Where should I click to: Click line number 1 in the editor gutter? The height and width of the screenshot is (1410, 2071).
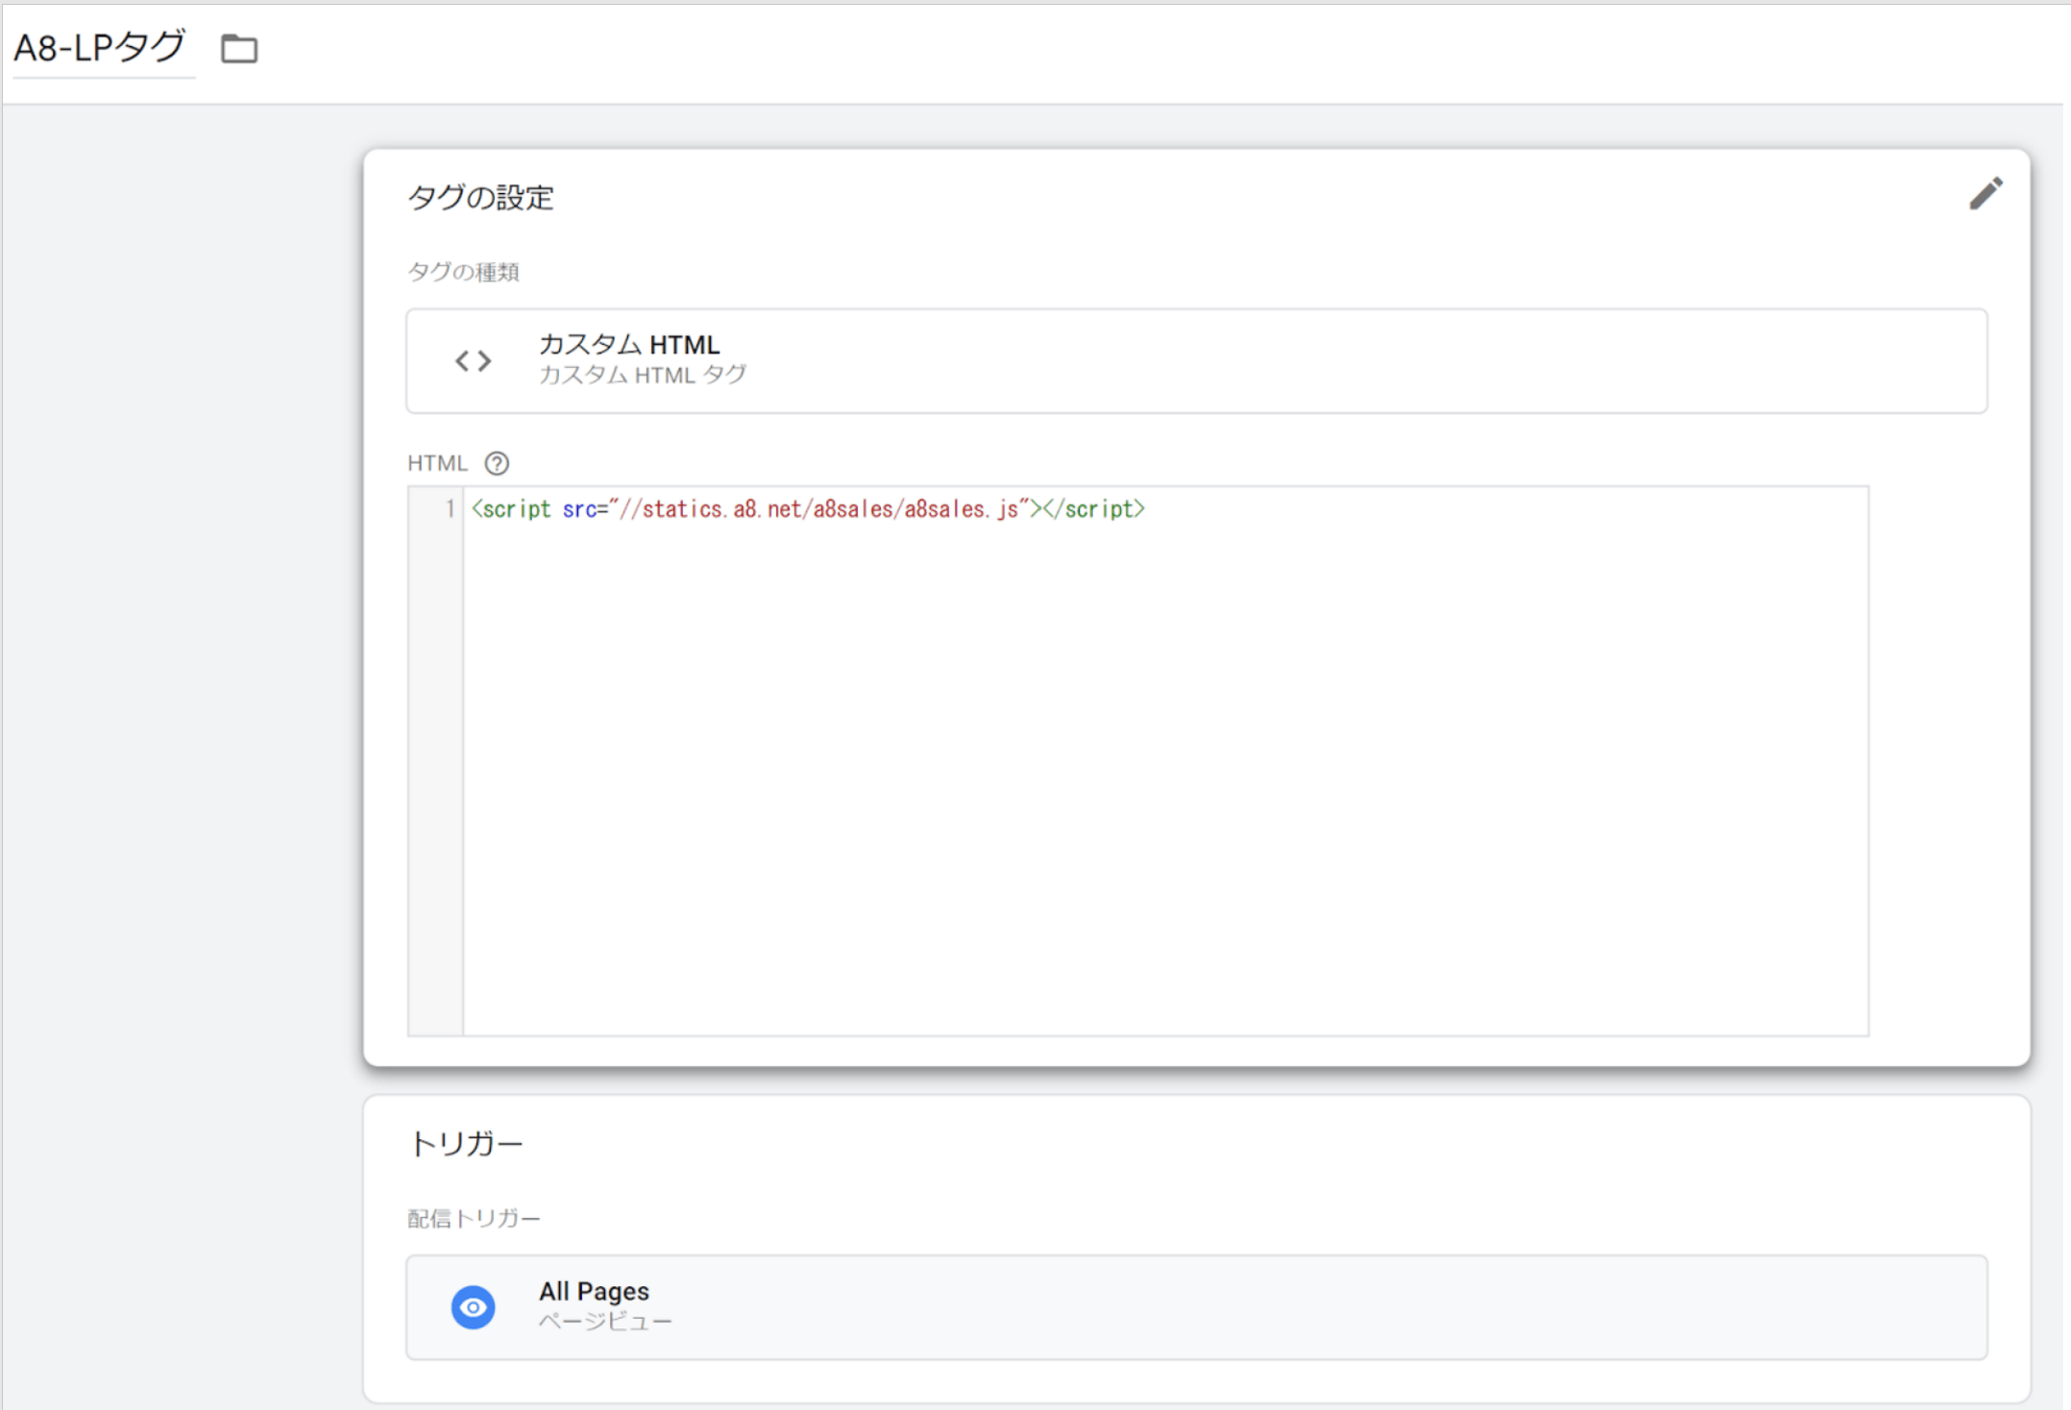(450, 509)
